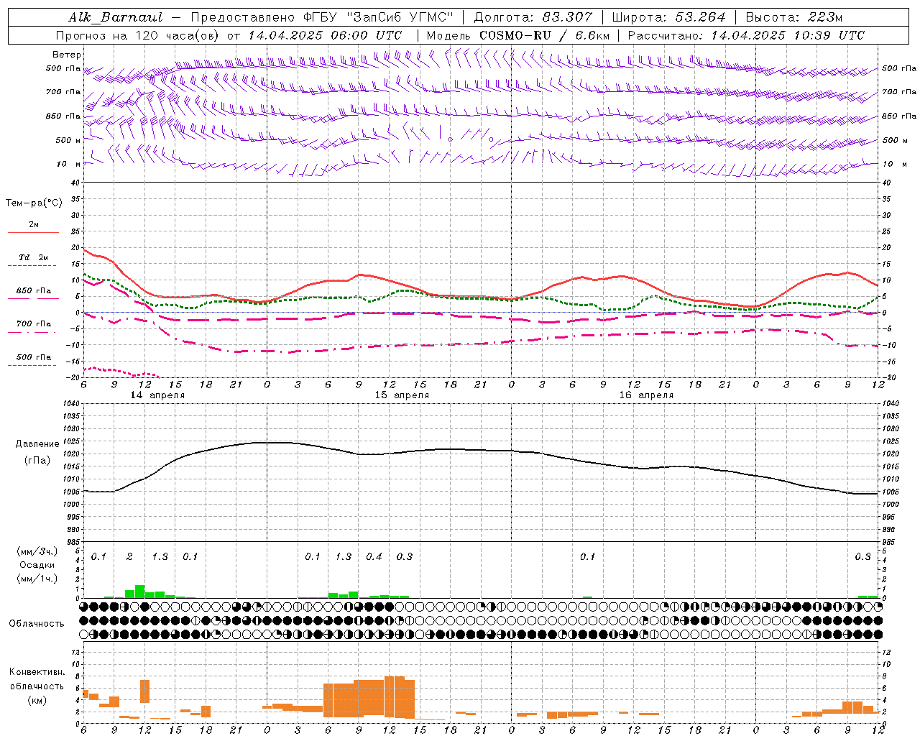Click the '(км)' unit label under convective cloudiness
The height and width of the screenshot is (736, 920).
click(x=37, y=699)
